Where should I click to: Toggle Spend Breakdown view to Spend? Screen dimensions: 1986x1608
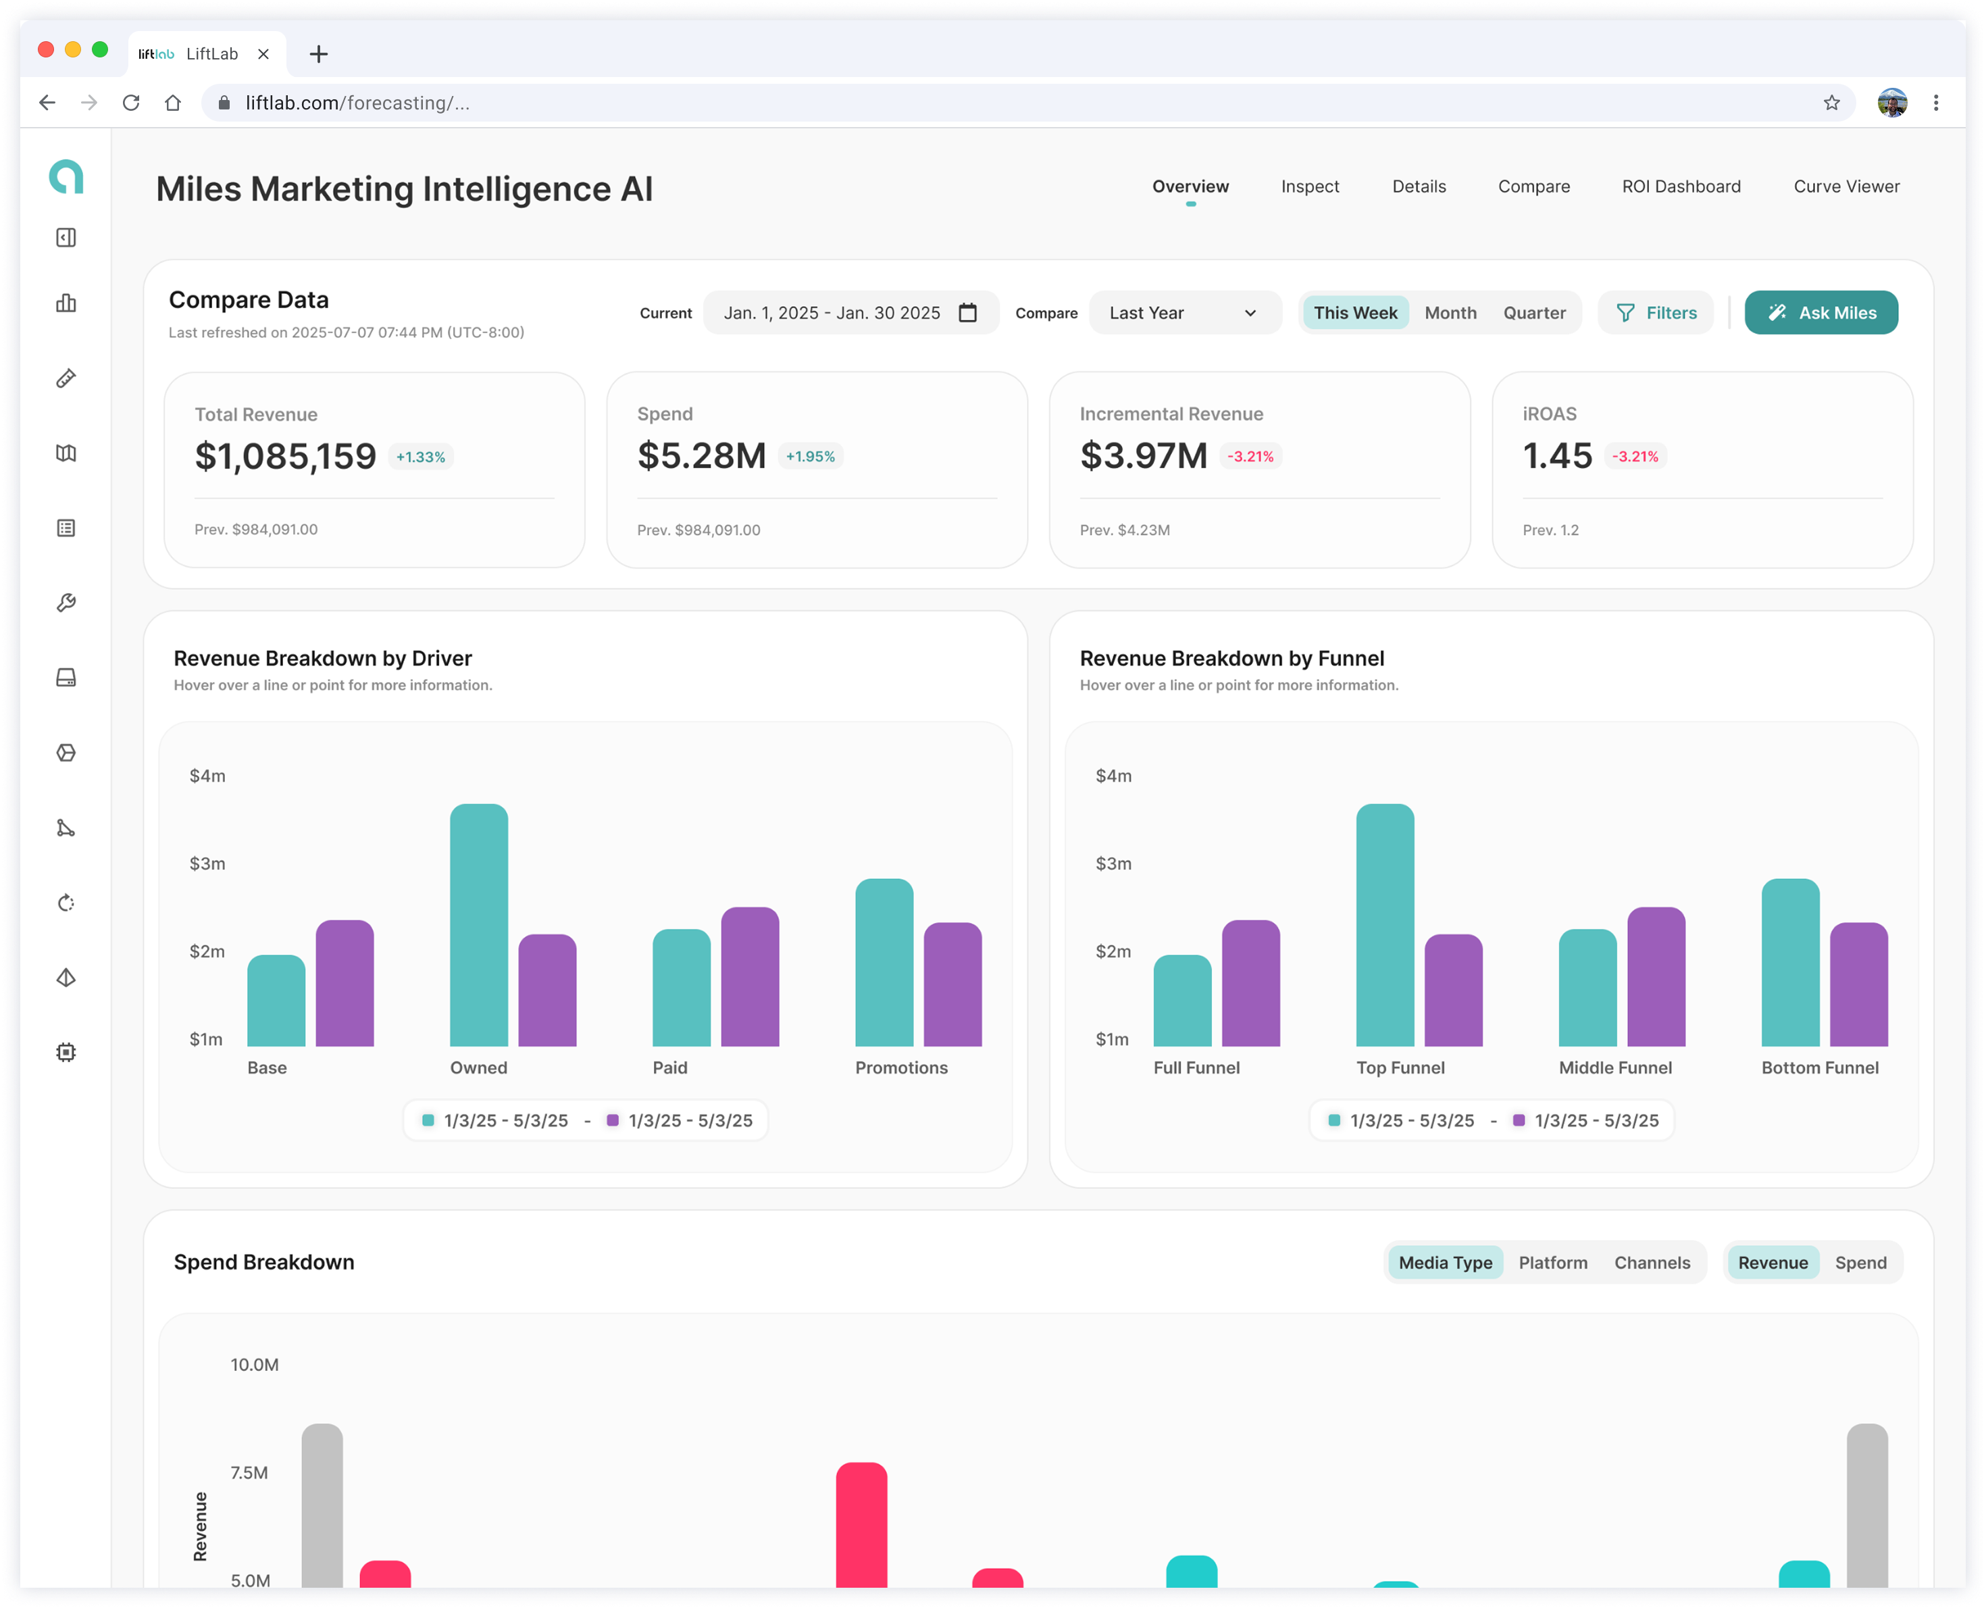click(1860, 1263)
